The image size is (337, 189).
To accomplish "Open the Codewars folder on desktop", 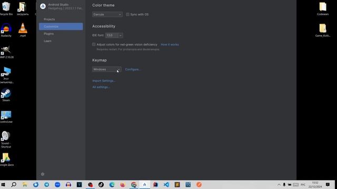I will coord(323,8).
